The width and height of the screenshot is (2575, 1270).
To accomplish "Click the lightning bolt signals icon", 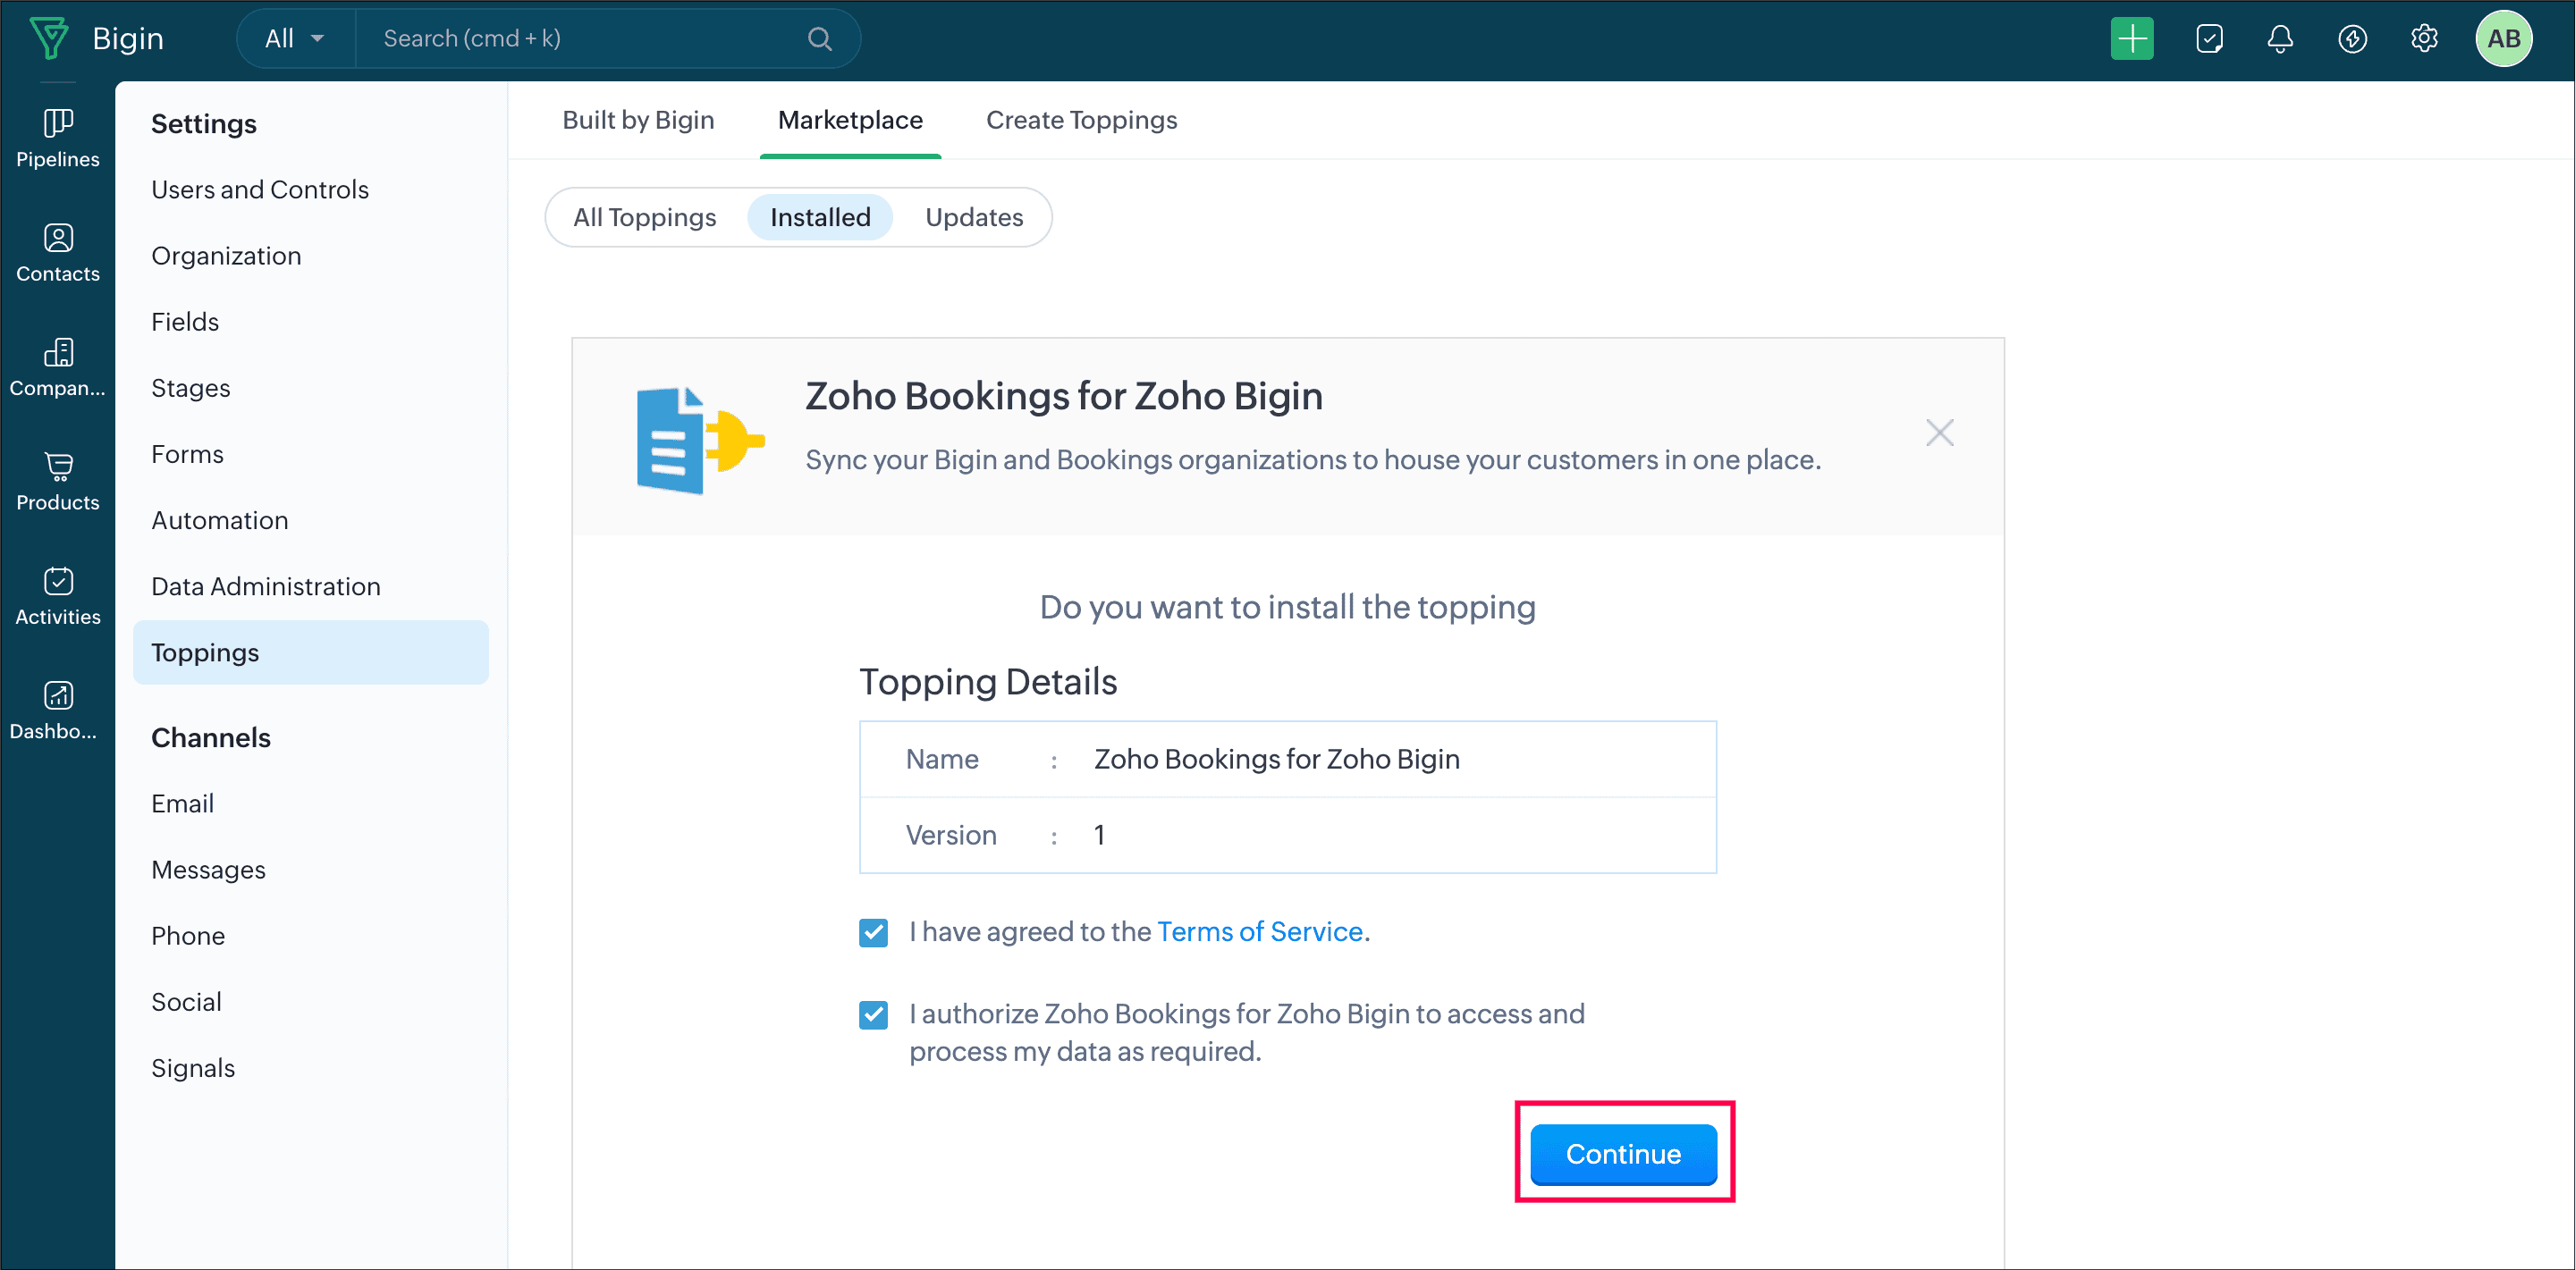I will (x=2352, y=39).
